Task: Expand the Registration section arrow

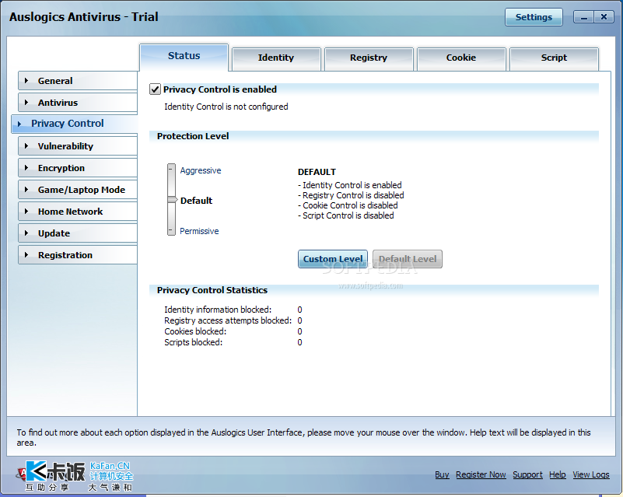Action: 26,255
